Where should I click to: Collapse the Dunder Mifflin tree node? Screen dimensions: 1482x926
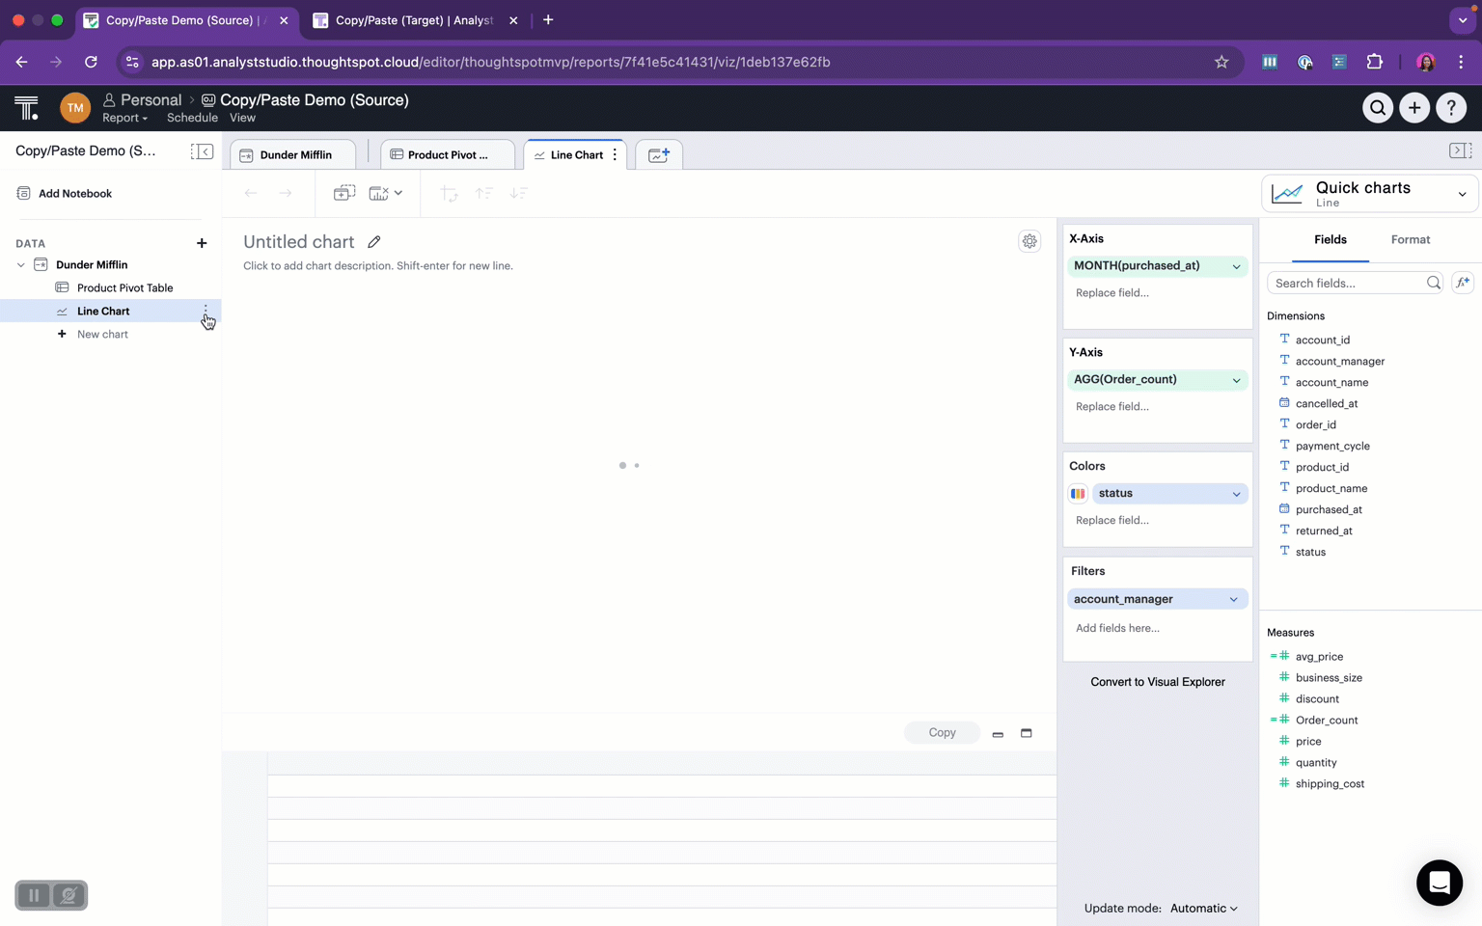click(21, 265)
